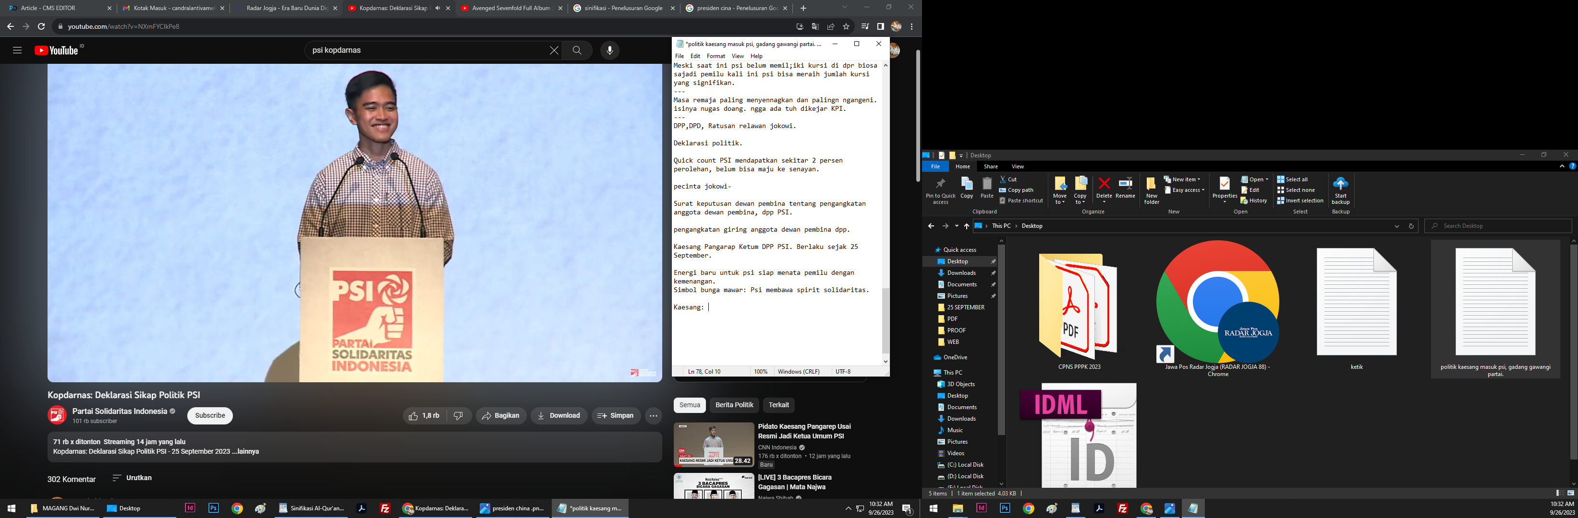Click Pin to Quick access
Viewport: 1578px width, 518px height.
click(940, 191)
